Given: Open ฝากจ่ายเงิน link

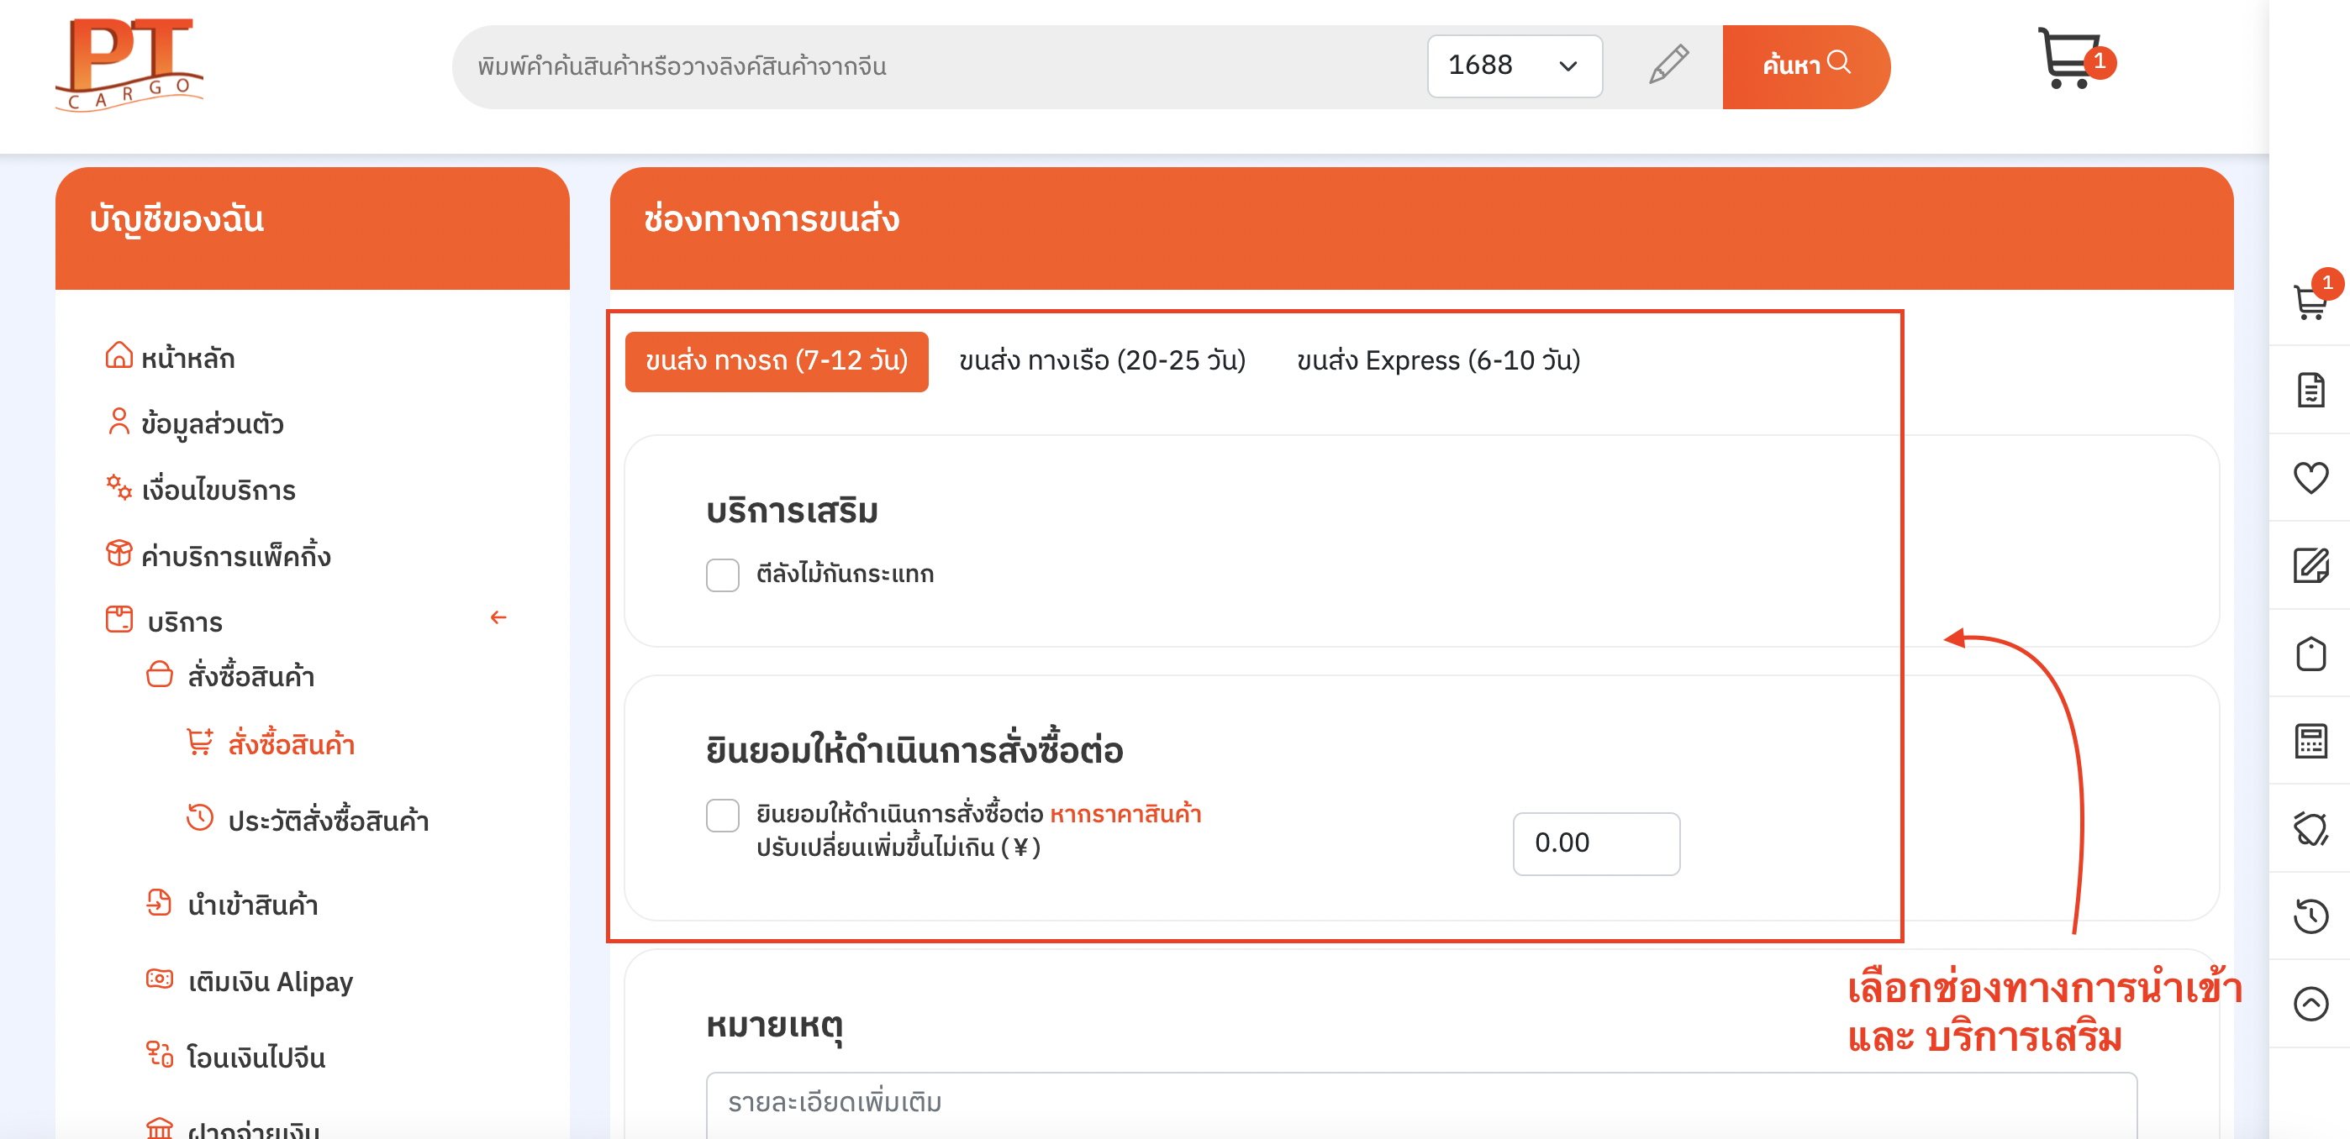Looking at the screenshot, I should coord(254,1129).
